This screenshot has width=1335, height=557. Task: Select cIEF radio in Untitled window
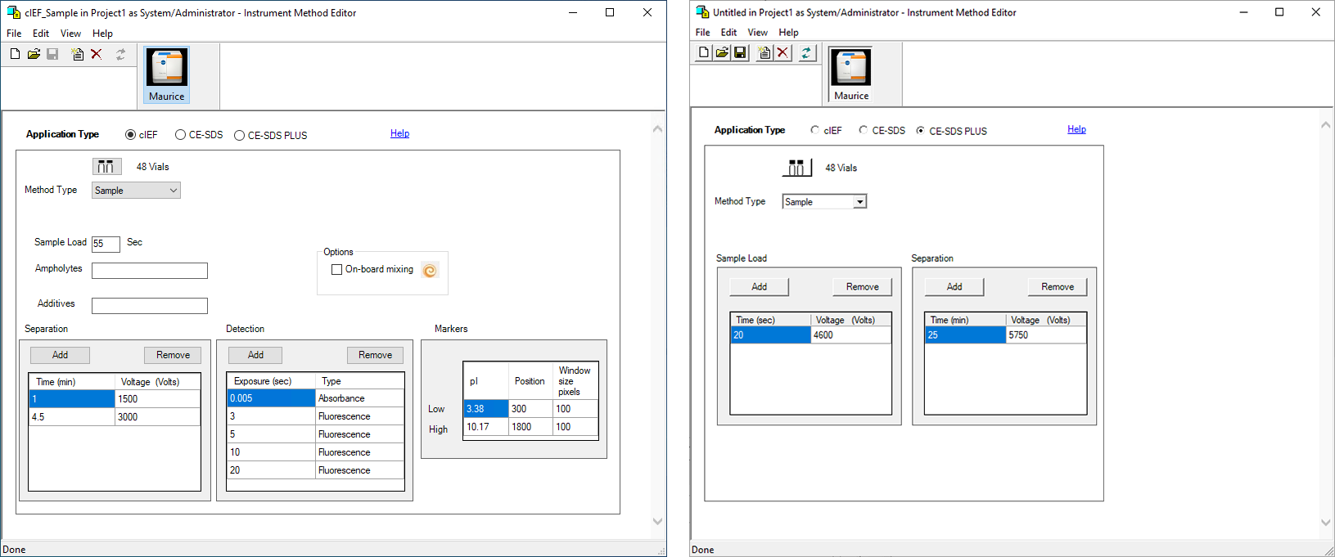pos(814,130)
